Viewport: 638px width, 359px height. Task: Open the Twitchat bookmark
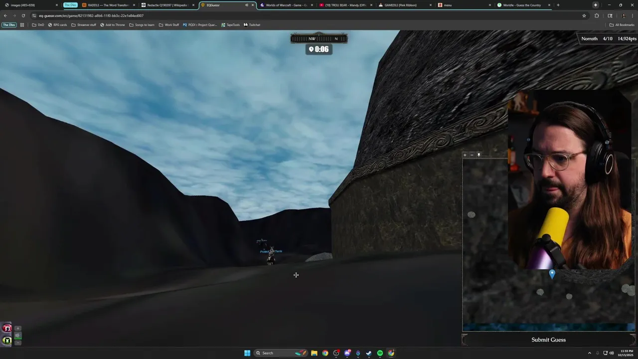coord(252,25)
